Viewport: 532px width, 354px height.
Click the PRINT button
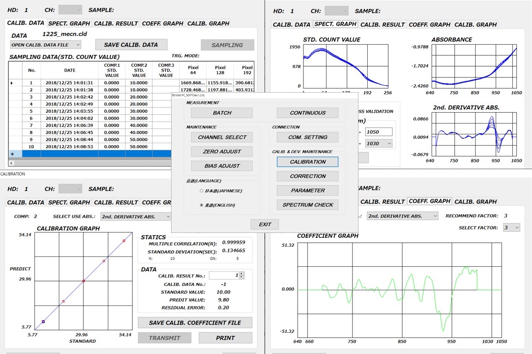coord(225,338)
